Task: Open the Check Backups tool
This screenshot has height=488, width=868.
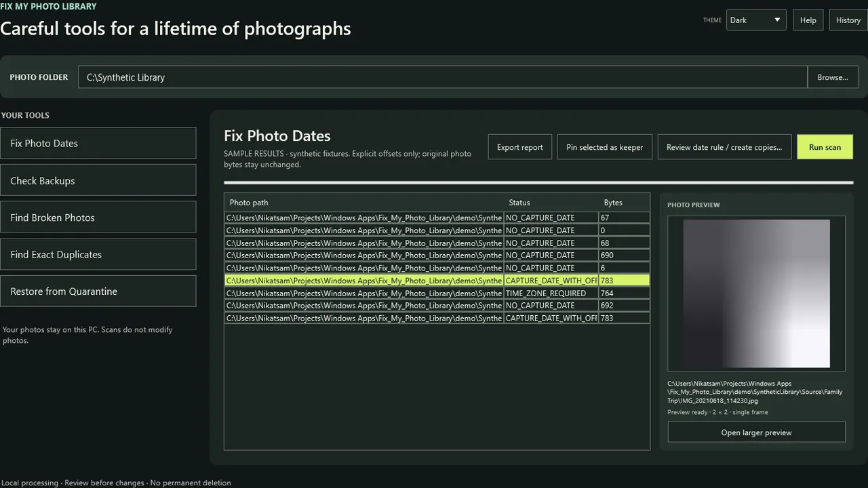Action: (x=98, y=180)
